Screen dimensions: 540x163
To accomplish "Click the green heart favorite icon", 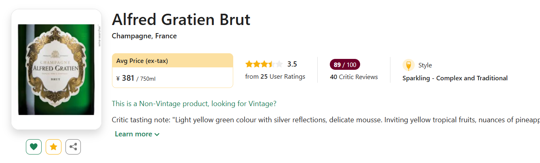I will point(34,147).
